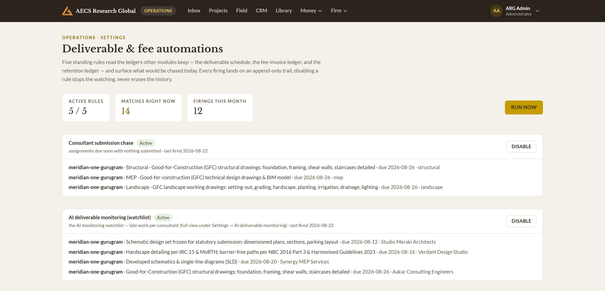Go to the Inbox menu item
Screen dimensions: 605x291
tap(194, 11)
